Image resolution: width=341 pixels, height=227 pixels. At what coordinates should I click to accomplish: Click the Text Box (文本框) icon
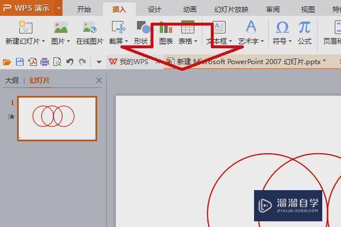click(219, 27)
